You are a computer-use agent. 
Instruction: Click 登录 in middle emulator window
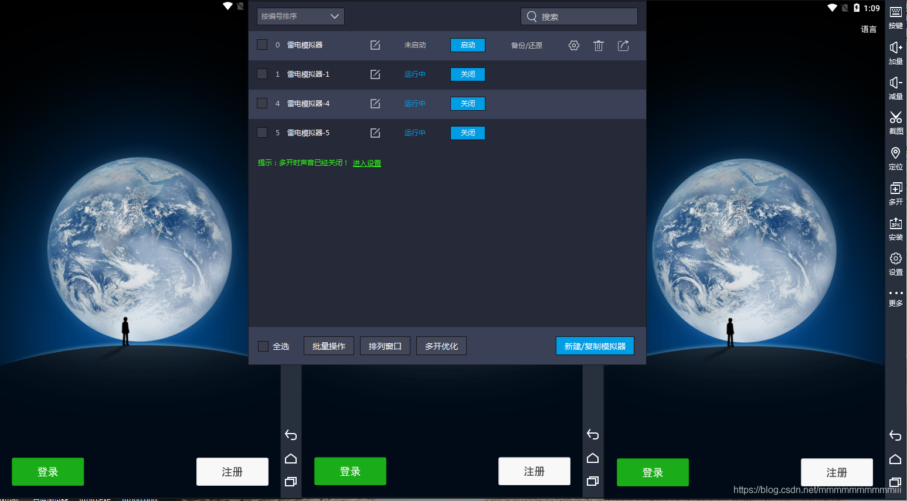click(350, 471)
